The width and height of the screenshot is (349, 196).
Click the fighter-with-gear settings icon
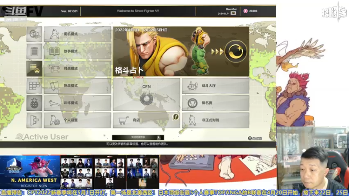55,120
